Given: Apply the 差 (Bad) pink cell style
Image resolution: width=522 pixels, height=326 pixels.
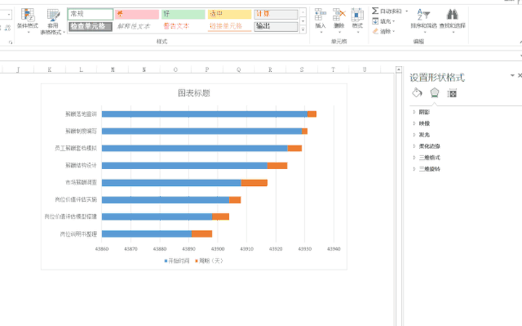Looking at the screenshot, I should [x=137, y=14].
